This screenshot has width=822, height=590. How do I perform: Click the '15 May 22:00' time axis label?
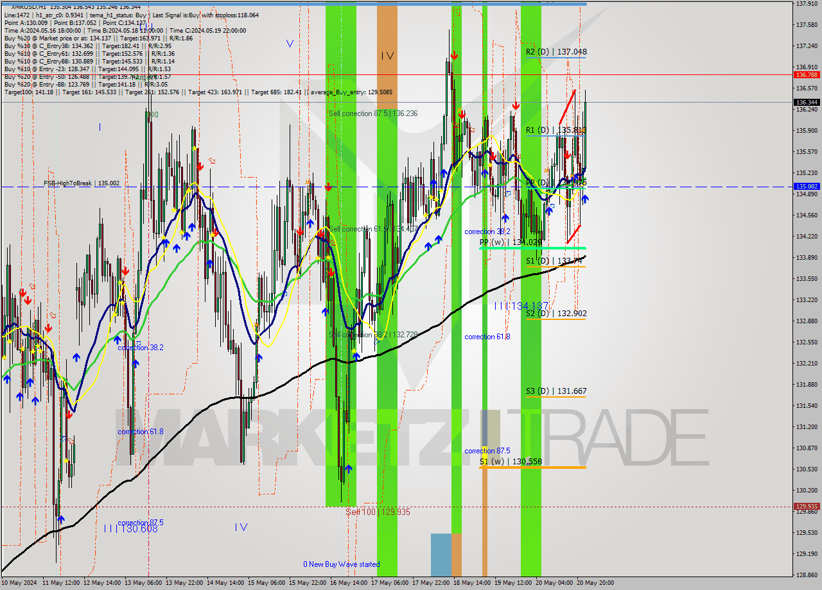308,583
